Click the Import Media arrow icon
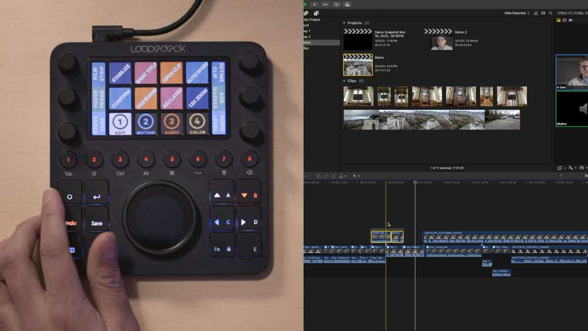 pyautogui.click(x=315, y=5)
